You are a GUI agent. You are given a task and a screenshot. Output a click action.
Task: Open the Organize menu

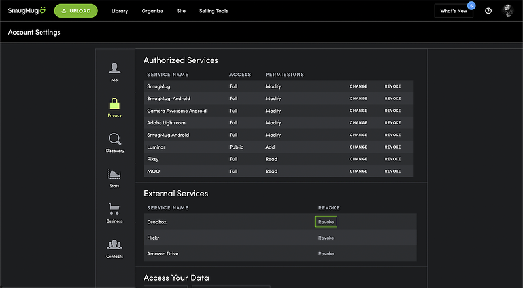[152, 11]
